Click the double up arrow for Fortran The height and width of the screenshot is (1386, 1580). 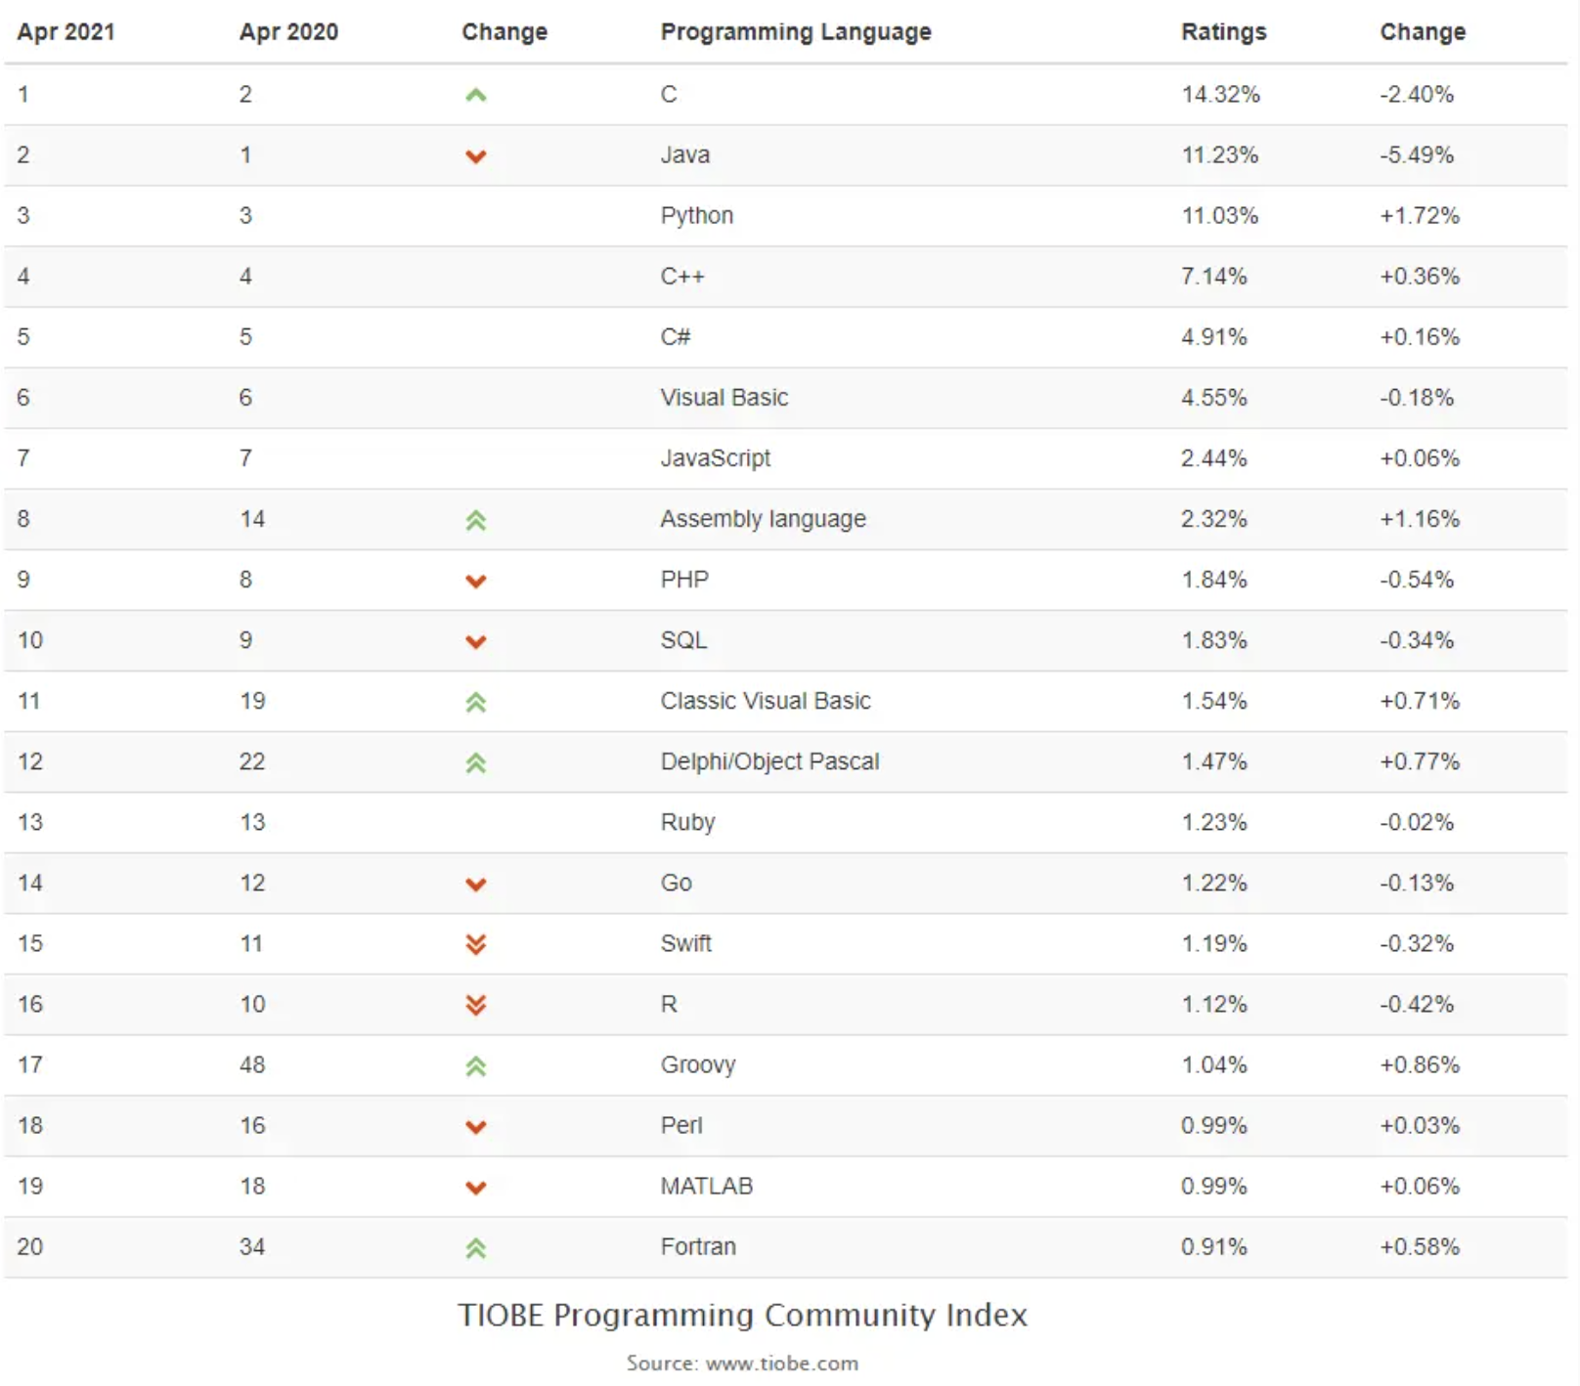[476, 1247]
